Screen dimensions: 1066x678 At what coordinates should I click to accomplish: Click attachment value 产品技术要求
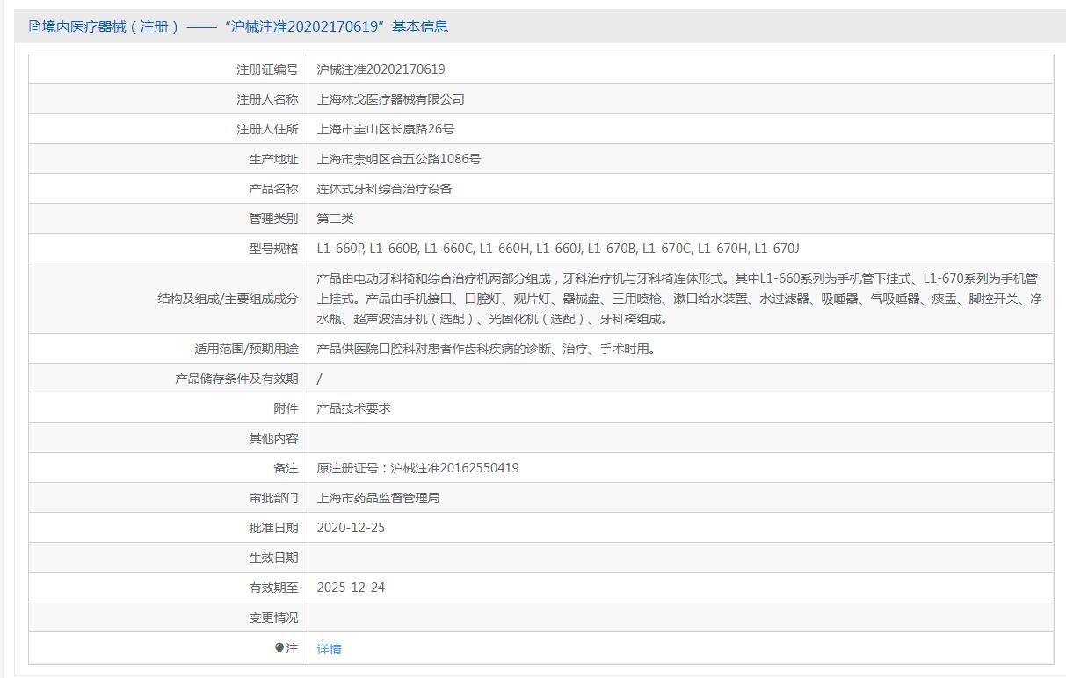pyautogui.click(x=353, y=408)
